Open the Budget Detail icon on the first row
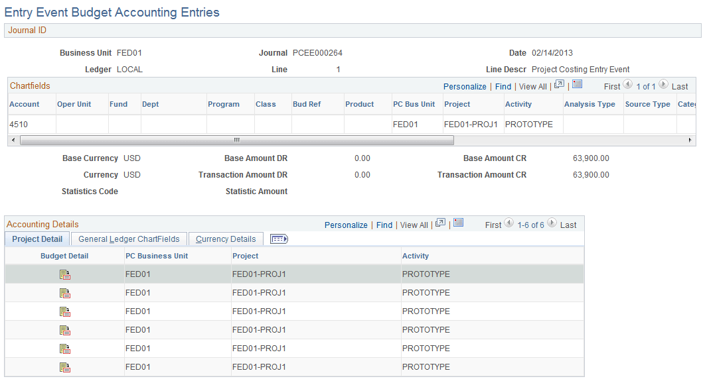Viewport: 705px width, 385px height. tap(64, 274)
